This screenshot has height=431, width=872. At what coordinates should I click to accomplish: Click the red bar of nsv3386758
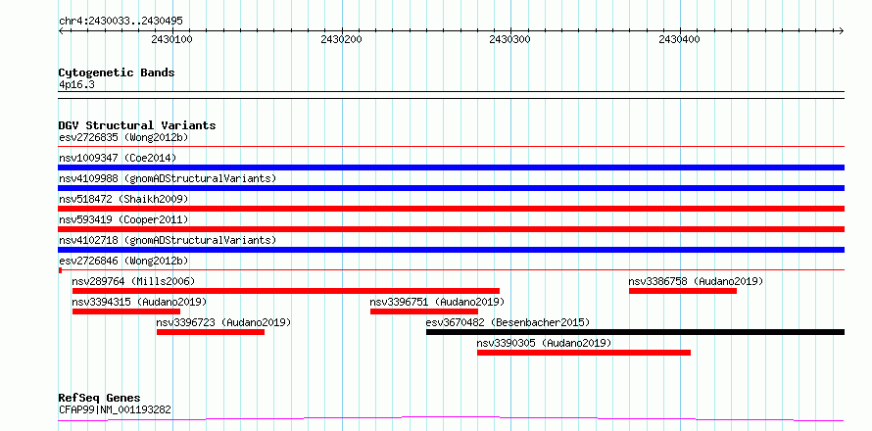[x=683, y=291]
